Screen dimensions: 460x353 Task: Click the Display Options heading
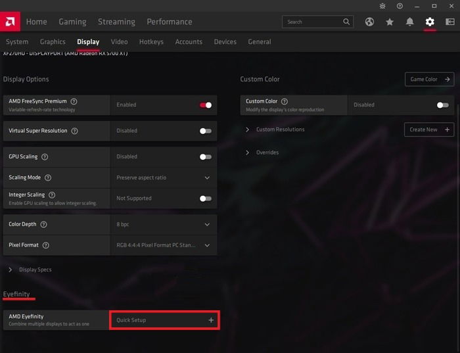(x=26, y=80)
